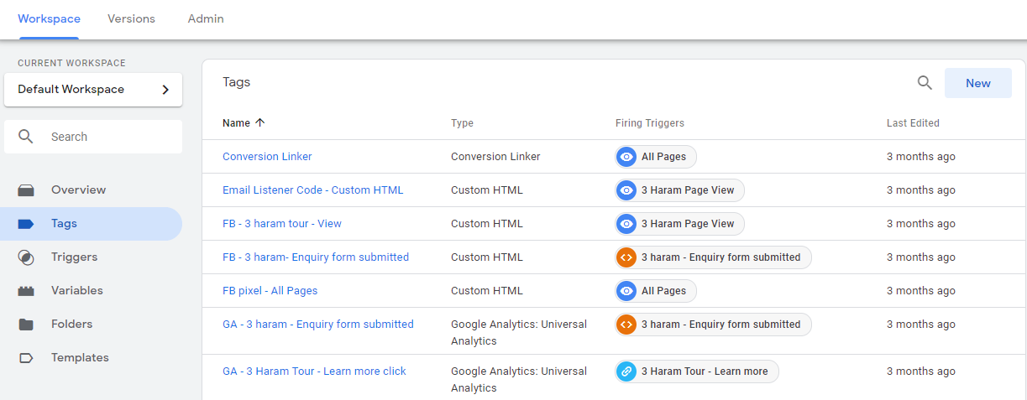Open Overview from the sidebar
The image size is (1027, 400).
78,190
